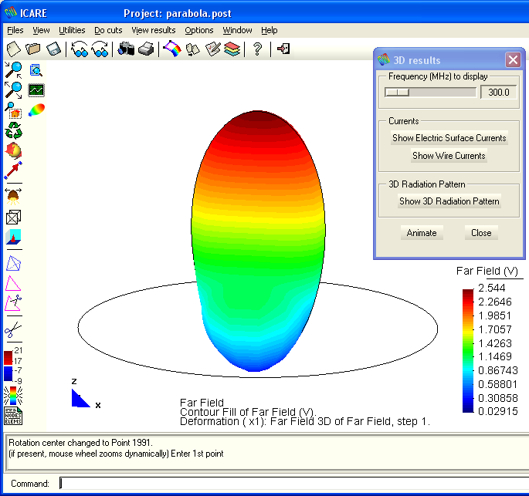
Task: Print using the printer icon
Action: [147, 49]
